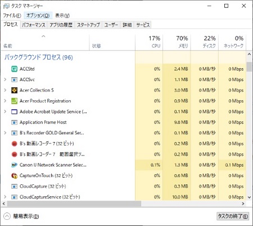
Task: Click the horizontal scrollbar left arrow
Action: coord(3,203)
